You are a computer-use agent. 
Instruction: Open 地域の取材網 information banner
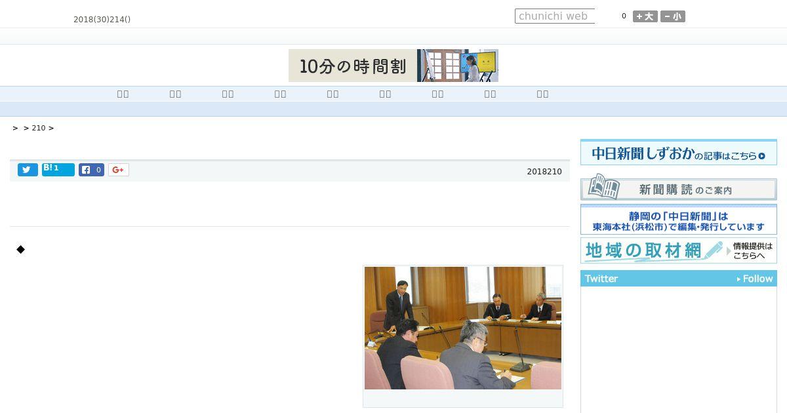[x=679, y=250]
